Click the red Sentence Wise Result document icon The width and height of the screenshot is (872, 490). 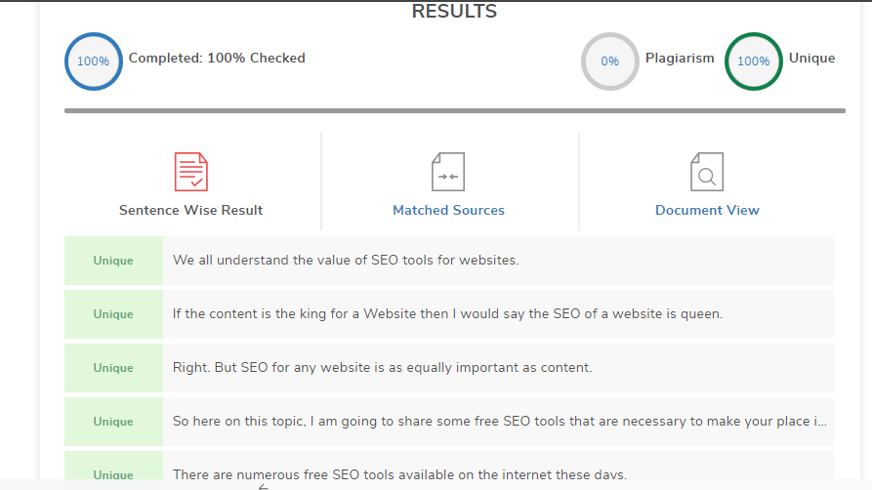coord(190,172)
